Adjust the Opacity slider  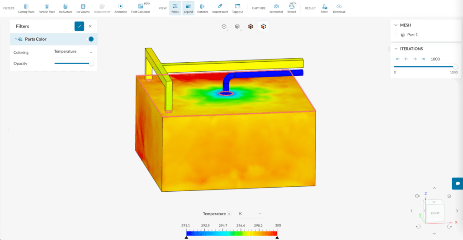[x=91, y=64]
